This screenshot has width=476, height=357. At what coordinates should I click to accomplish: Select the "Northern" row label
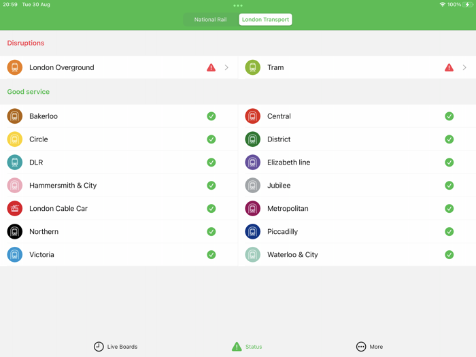click(44, 232)
